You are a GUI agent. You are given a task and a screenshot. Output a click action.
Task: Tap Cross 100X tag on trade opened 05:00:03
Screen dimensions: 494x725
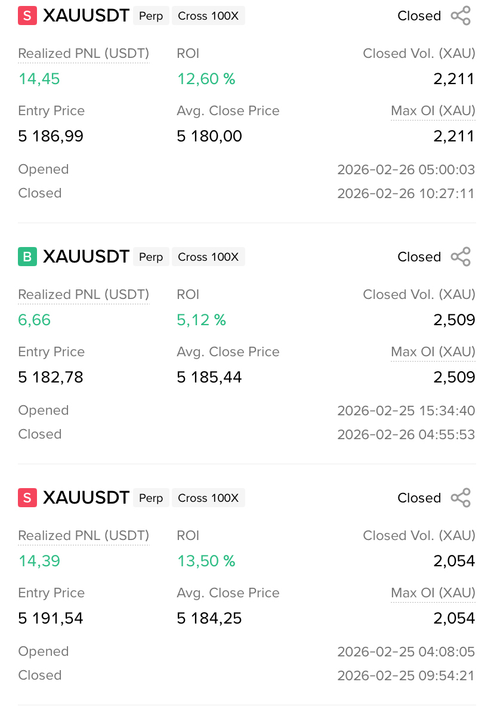[x=208, y=16]
